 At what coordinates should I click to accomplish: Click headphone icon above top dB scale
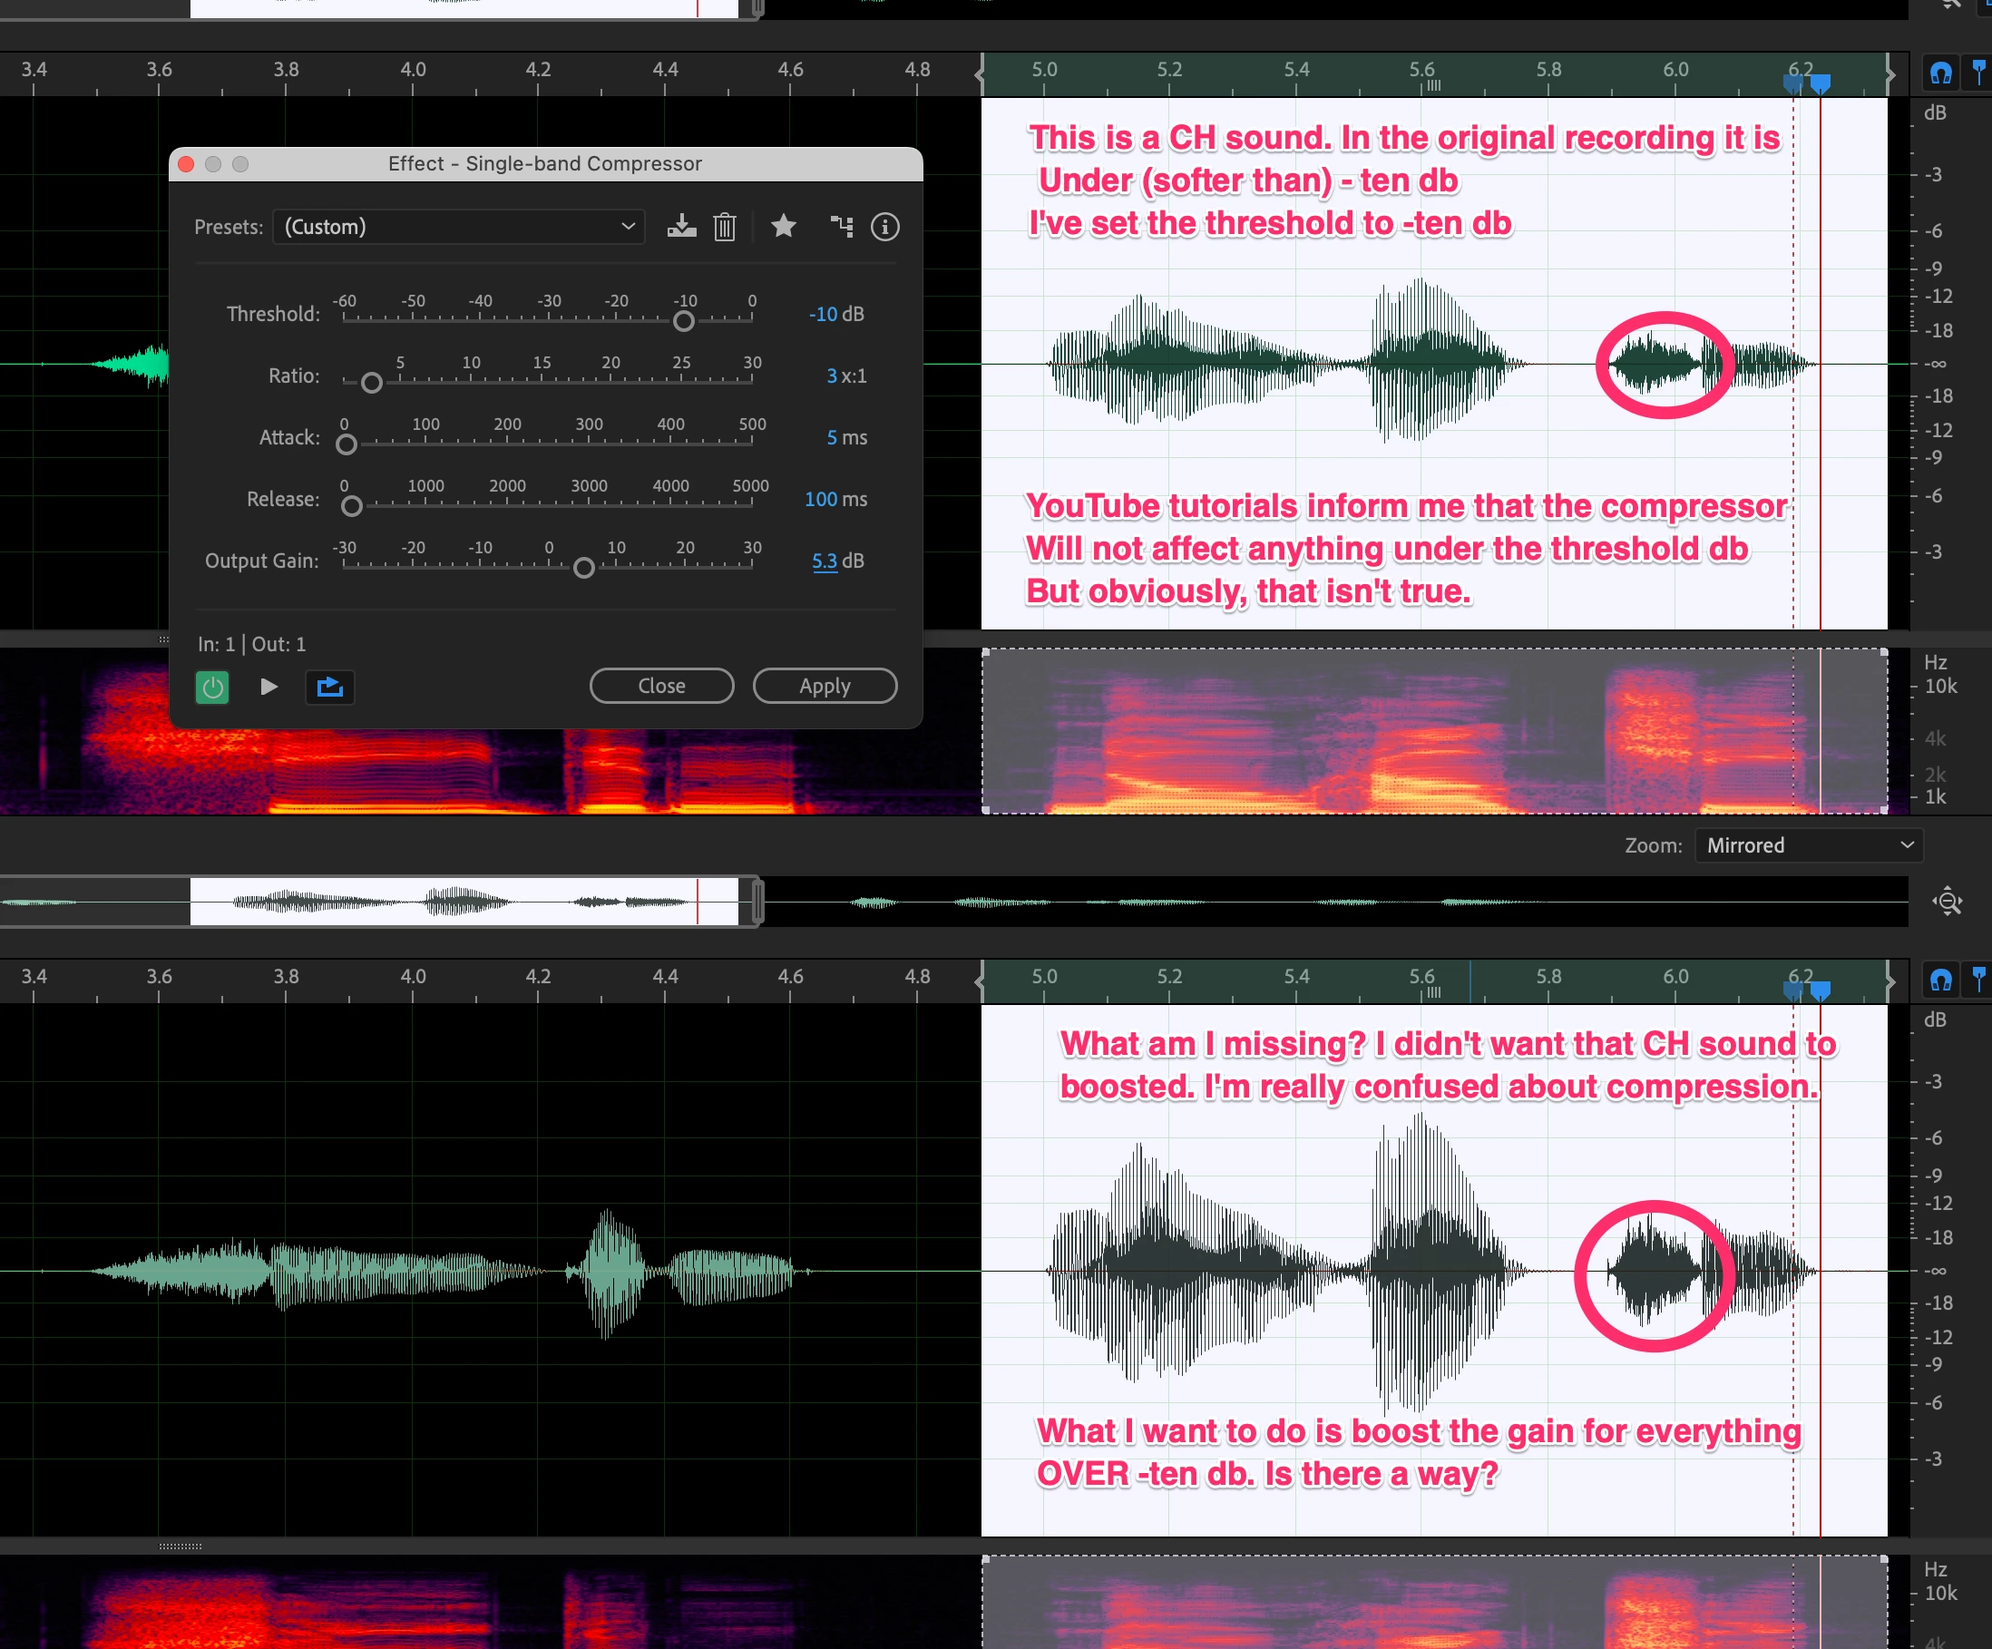point(1941,73)
